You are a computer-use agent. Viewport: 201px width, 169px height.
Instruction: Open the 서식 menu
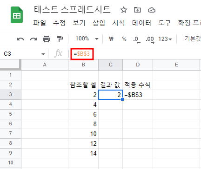(119, 23)
